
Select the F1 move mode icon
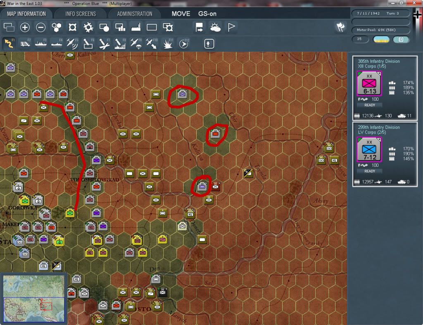point(9,43)
